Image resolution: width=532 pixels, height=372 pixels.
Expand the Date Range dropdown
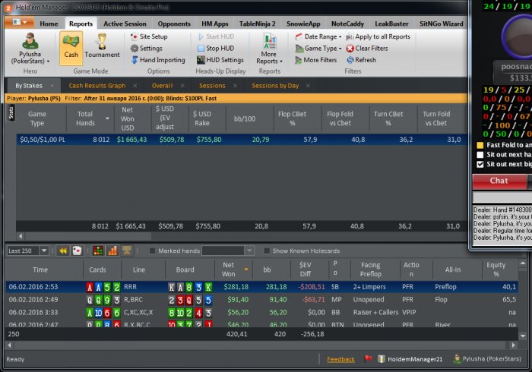(319, 36)
